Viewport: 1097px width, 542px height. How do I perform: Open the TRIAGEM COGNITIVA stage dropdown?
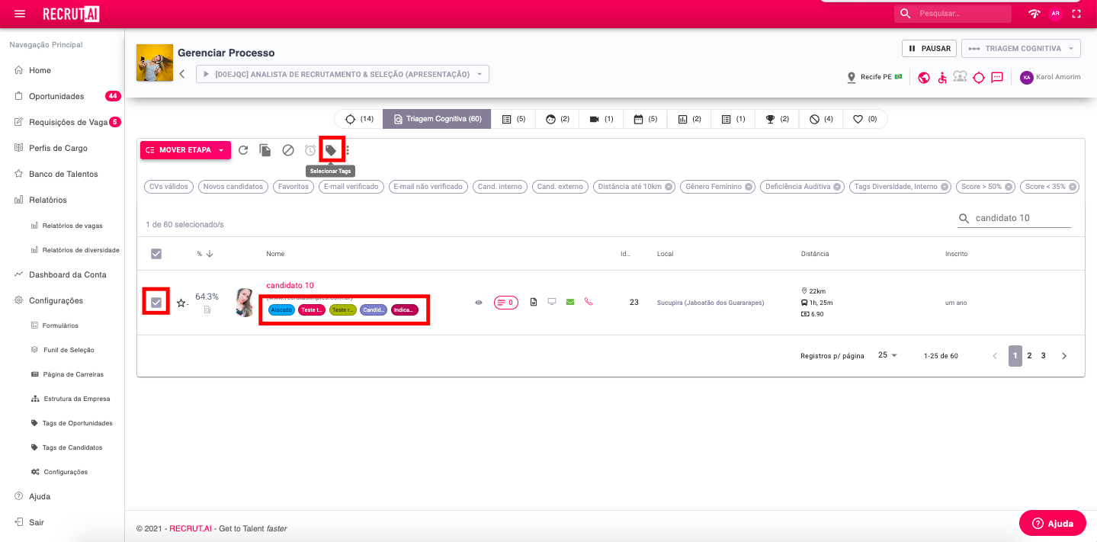pyautogui.click(x=1021, y=48)
